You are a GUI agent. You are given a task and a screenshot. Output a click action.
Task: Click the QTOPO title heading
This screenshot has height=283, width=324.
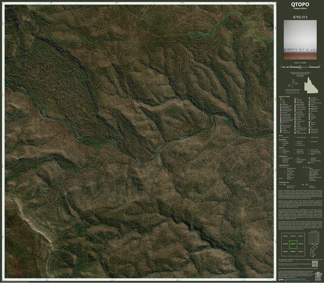[x=300, y=4]
